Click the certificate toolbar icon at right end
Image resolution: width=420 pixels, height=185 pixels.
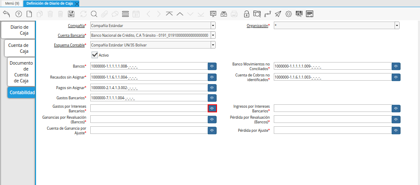click(x=310, y=14)
